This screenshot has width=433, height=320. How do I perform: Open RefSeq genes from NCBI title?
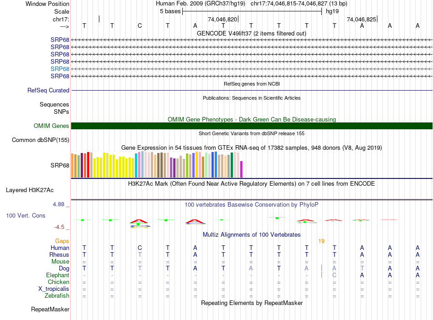(252, 84)
